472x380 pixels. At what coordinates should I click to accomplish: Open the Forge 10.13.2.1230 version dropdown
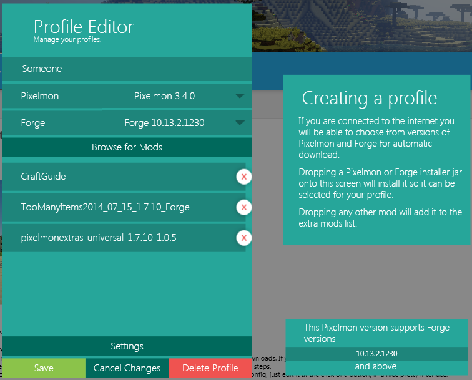click(177, 123)
